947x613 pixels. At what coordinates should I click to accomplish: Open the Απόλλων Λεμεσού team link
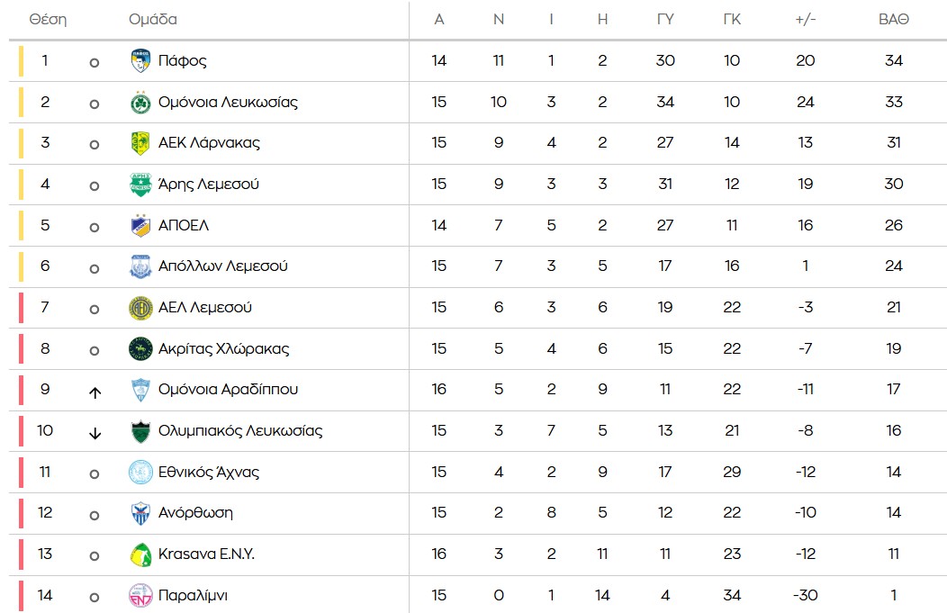point(222,266)
